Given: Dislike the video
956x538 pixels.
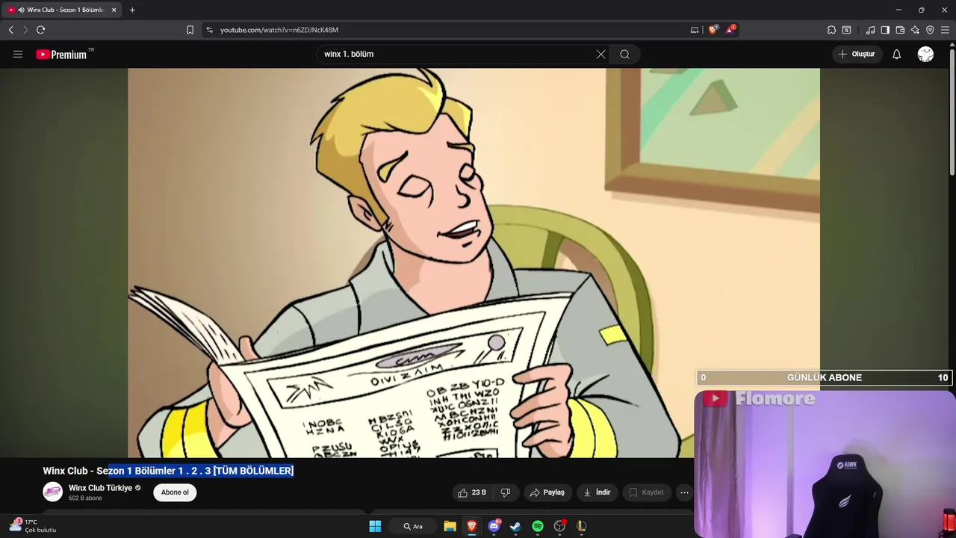Looking at the screenshot, I should pyautogui.click(x=505, y=492).
